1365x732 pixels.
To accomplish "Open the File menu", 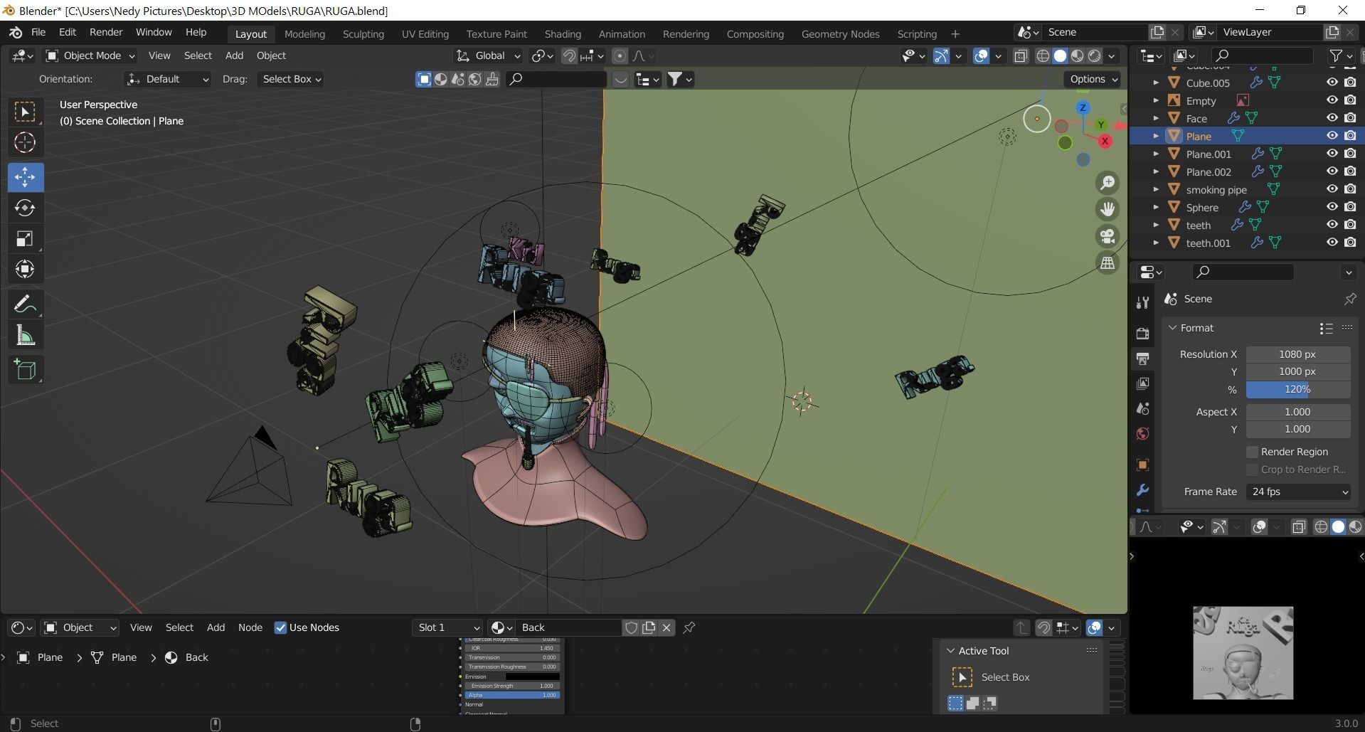I will (38, 33).
